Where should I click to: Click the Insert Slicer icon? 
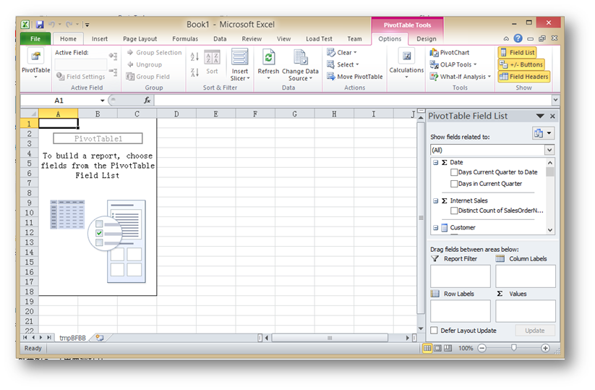(x=240, y=57)
